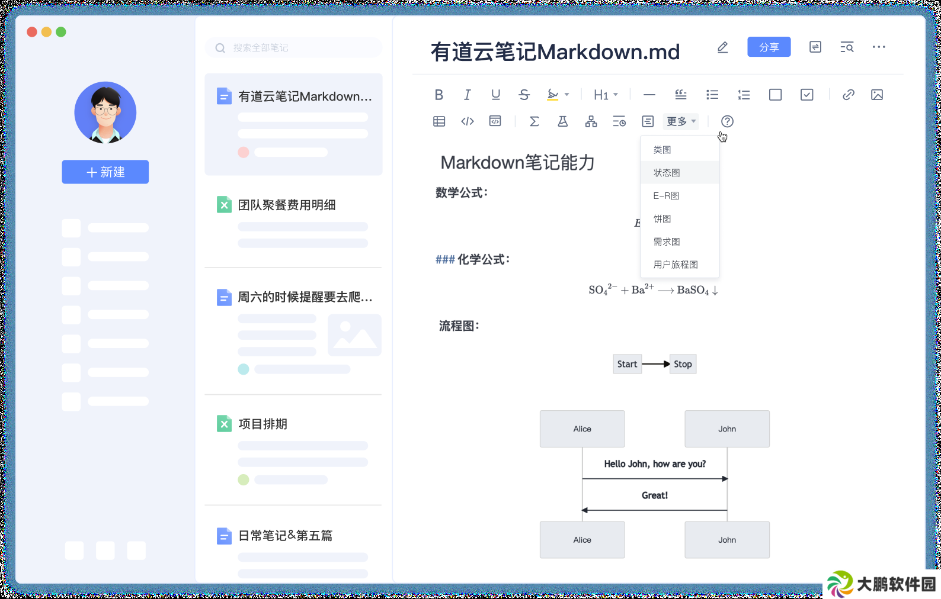The height and width of the screenshot is (599, 941).
Task: Open the user avatar profile
Action: point(105,112)
